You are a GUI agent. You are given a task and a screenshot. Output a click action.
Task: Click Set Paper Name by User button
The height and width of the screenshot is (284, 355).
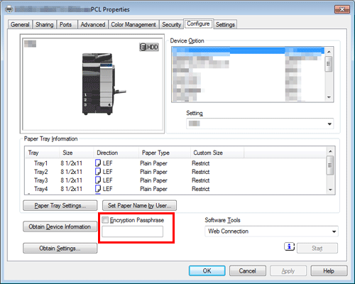(139, 205)
